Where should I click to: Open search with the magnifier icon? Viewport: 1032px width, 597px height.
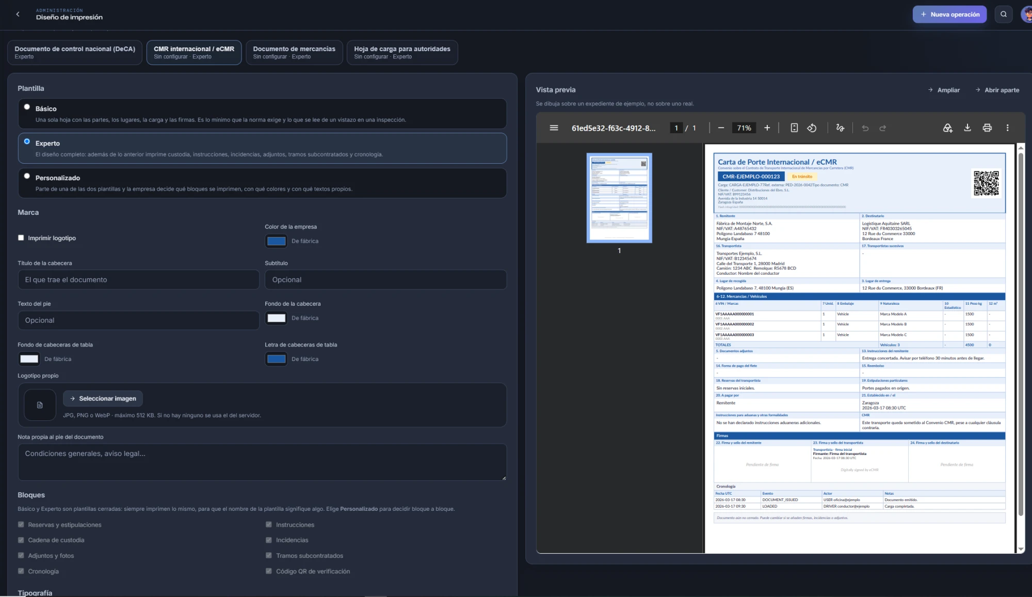[1004, 14]
